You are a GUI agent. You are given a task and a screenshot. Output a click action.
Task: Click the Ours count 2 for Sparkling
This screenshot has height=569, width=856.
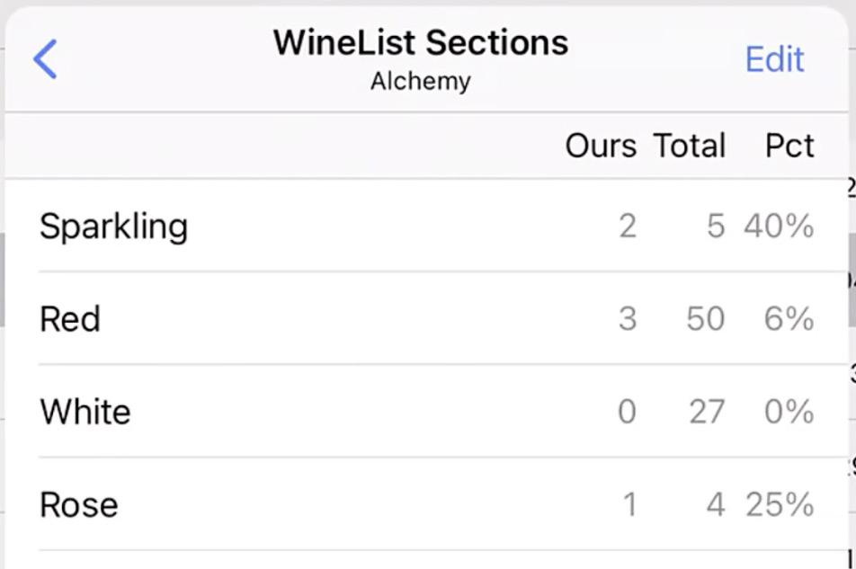point(628,226)
